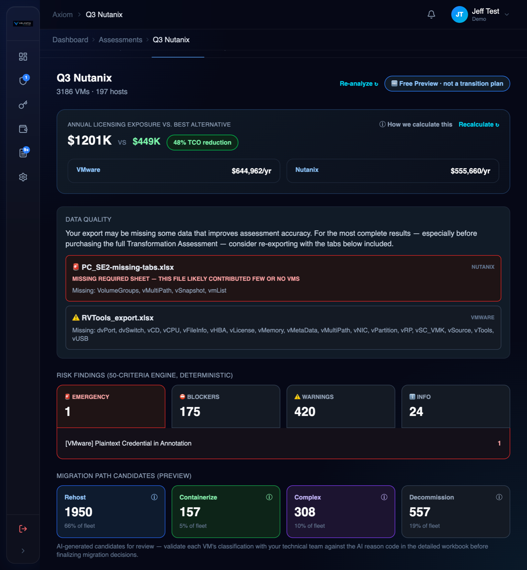The image size is (527, 570).
Task: Open the settings gear in sidebar
Action: pyautogui.click(x=23, y=177)
